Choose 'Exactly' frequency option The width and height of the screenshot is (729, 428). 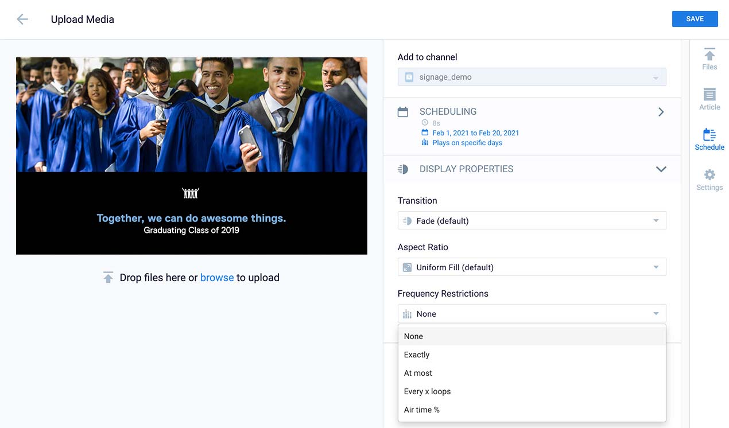click(417, 355)
